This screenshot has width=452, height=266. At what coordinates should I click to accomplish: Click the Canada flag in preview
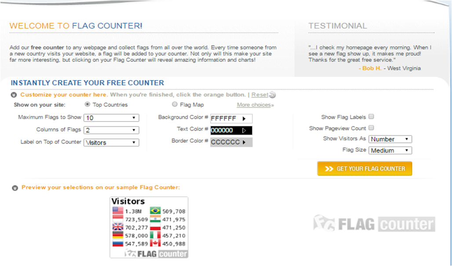point(155,243)
